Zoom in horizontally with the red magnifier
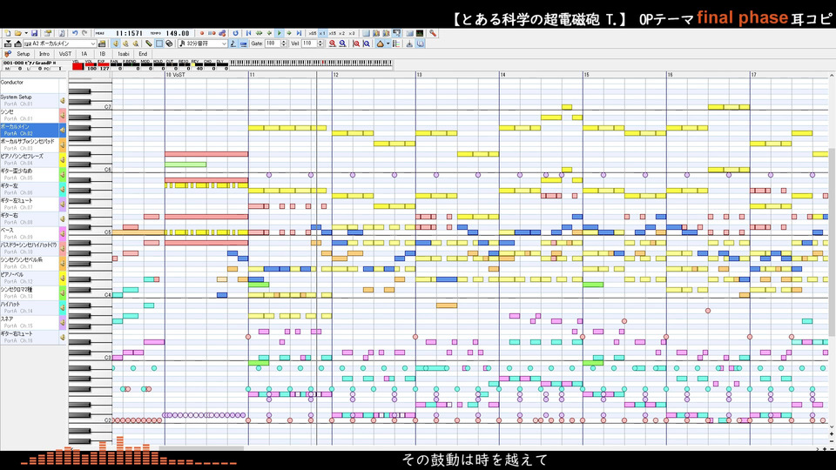This screenshot has height=470, width=836. (332, 44)
